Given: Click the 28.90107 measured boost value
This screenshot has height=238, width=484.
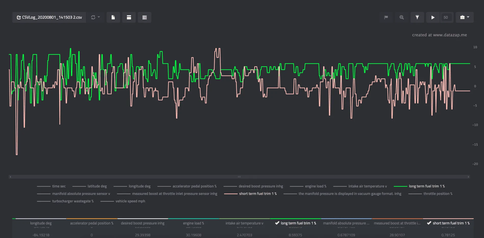Looking at the screenshot, I should (x=397, y=235).
